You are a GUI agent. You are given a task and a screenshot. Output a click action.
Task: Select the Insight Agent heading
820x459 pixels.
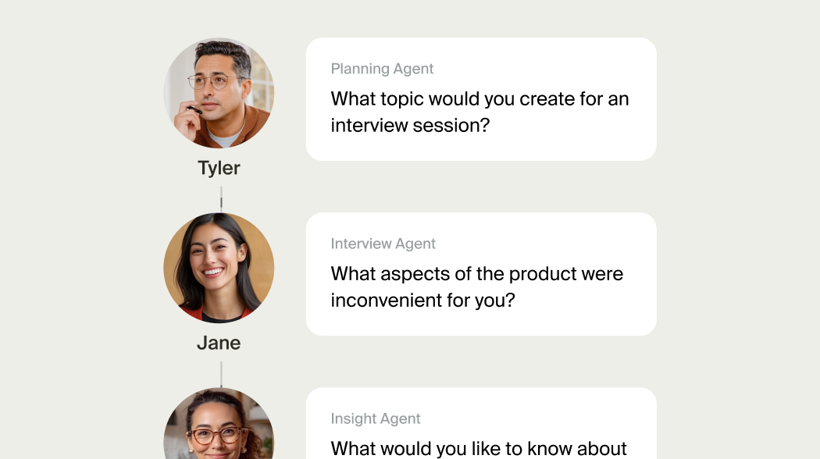point(376,418)
